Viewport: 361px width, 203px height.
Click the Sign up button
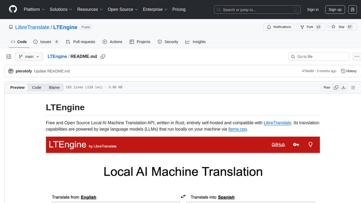(335, 9)
